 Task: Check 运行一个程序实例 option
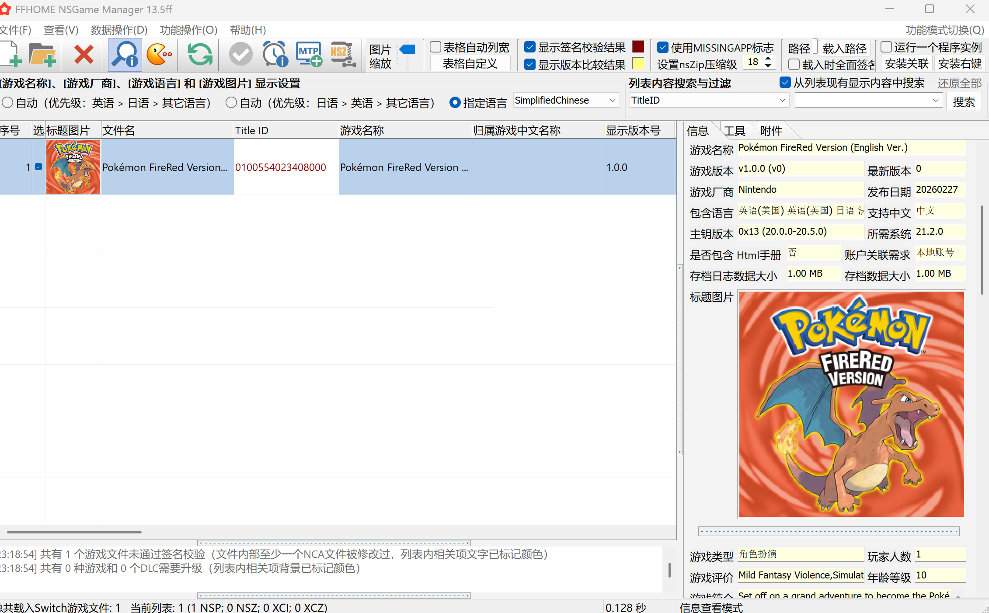886,47
